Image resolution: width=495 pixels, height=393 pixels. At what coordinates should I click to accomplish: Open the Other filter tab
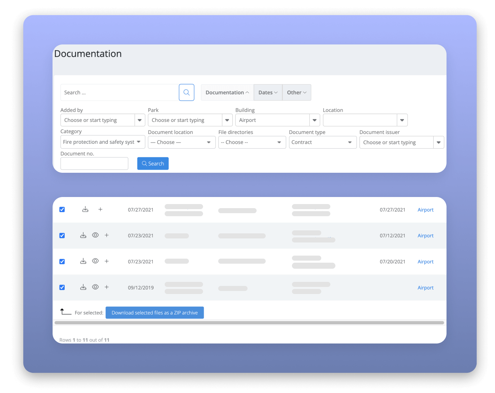(x=297, y=93)
